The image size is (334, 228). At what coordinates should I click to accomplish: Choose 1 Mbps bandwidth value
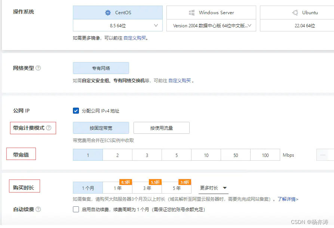(88, 155)
